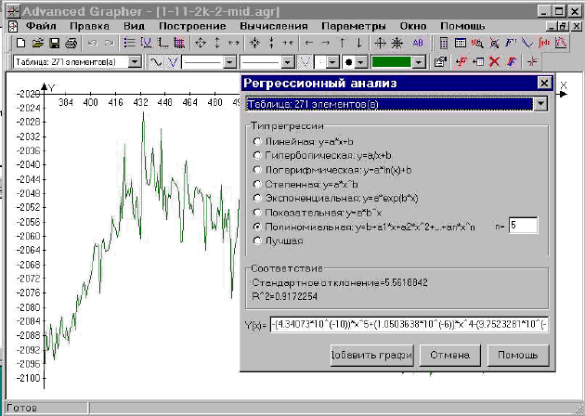This screenshot has width=585, height=416.
Task: Select the Степенная y=a*x^b regression
Action: pyautogui.click(x=305, y=184)
